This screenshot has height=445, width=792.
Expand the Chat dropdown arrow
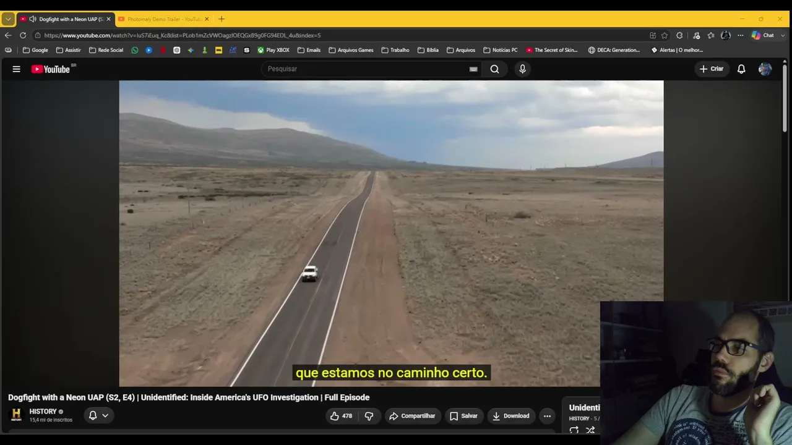[x=781, y=35]
